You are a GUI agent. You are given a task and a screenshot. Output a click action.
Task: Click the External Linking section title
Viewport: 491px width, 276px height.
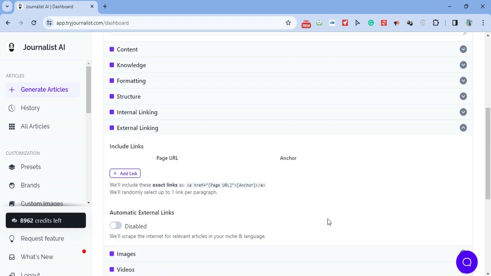137,128
